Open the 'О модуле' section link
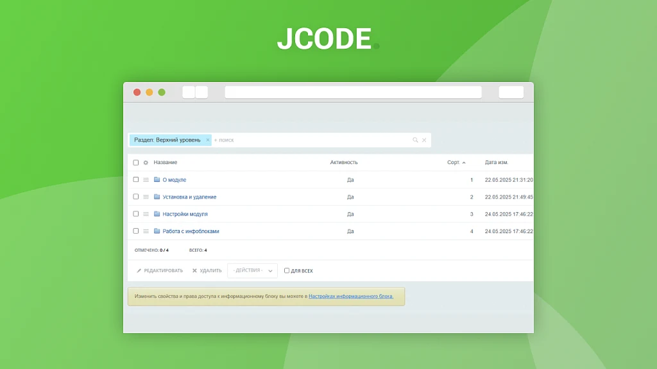This screenshot has width=657, height=369. (x=175, y=180)
